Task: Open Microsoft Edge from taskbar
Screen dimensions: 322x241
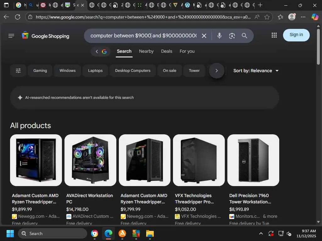Action: click(108, 233)
